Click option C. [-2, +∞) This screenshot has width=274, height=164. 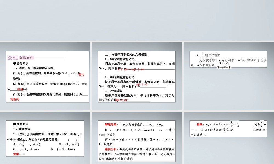click(26, 149)
